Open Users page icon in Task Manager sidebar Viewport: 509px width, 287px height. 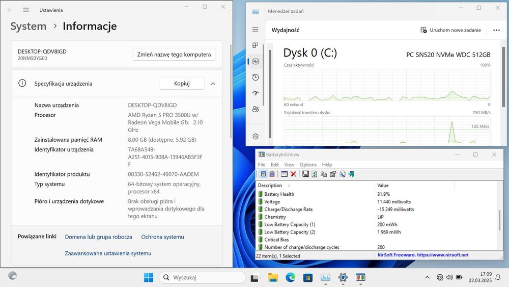pyautogui.click(x=256, y=109)
